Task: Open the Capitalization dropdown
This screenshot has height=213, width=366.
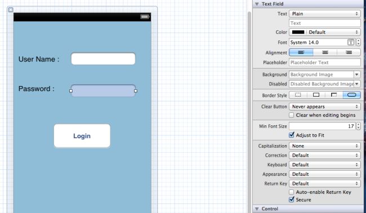Action: coord(325,146)
